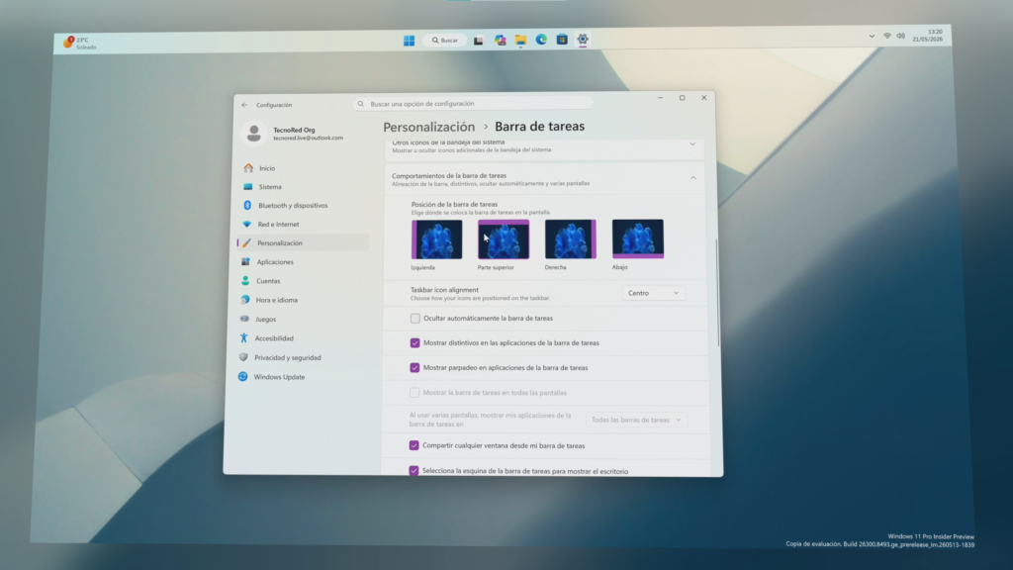Click the Buscar taskbar search box
Image resolution: width=1013 pixels, height=570 pixels.
pyautogui.click(x=445, y=40)
